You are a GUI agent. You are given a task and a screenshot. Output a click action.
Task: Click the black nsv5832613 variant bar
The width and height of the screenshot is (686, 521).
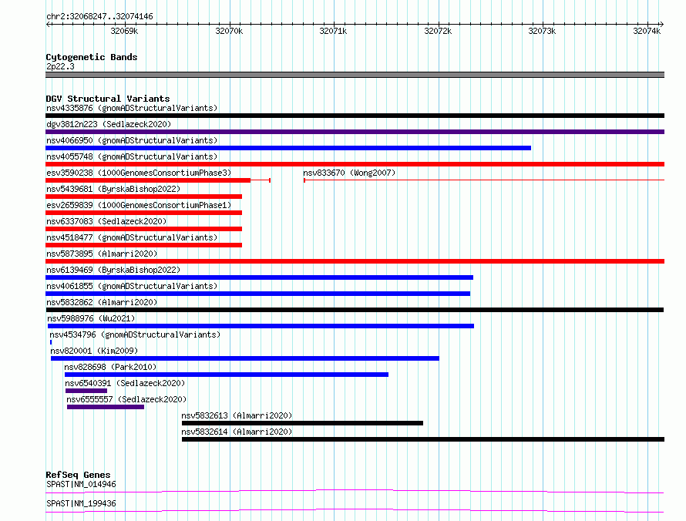click(x=302, y=423)
